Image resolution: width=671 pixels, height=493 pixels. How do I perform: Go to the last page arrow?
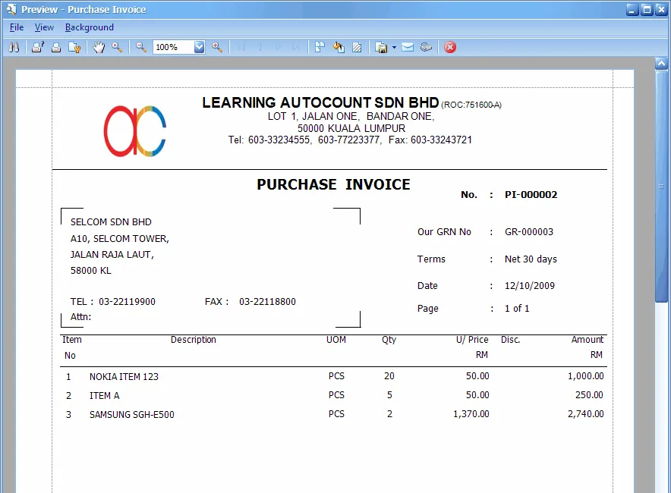(296, 47)
